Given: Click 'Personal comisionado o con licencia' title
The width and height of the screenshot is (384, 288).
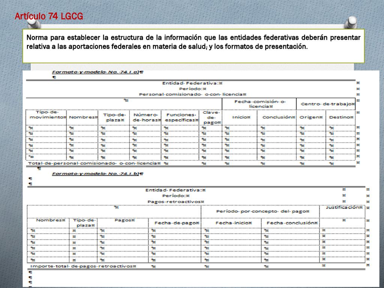Looking at the screenshot, I should pyautogui.click(x=193, y=94).
